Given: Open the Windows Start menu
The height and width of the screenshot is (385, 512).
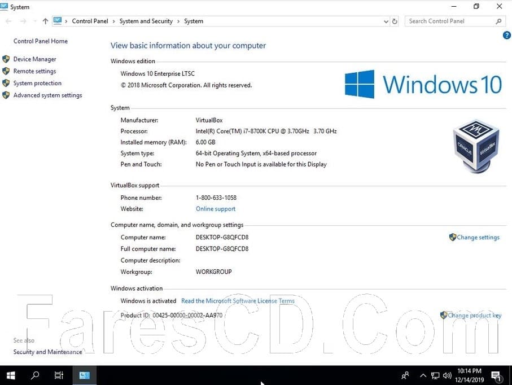Looking at the screenshot, I should point(11,375).
